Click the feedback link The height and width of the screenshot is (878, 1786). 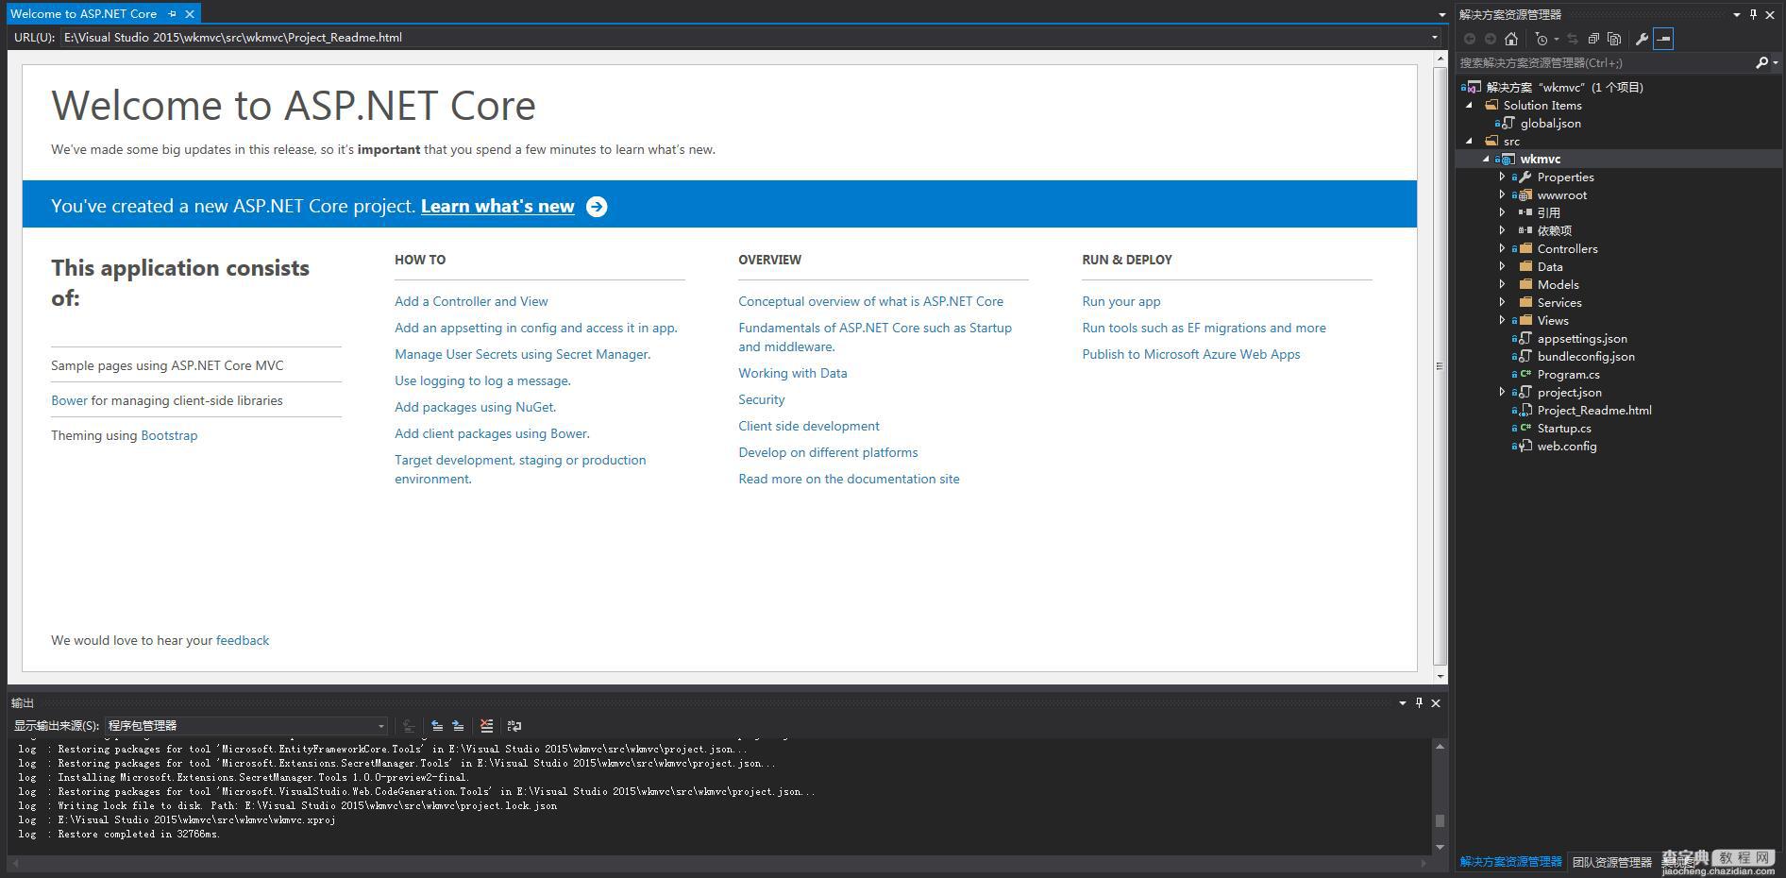click(x=243, y=640)
